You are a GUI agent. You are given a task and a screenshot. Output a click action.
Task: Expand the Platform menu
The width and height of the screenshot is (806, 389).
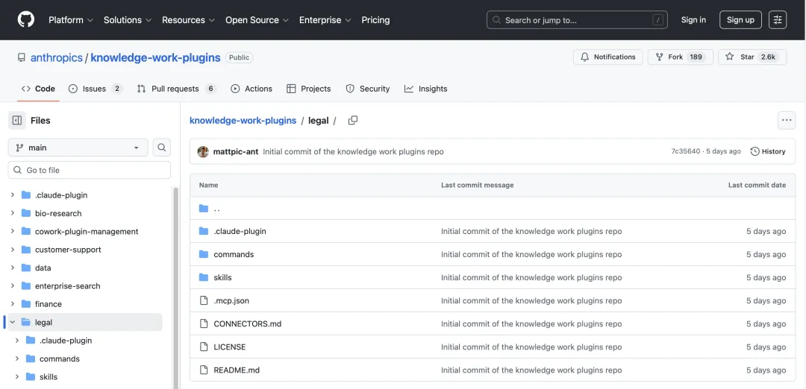[x=71, y=20]
